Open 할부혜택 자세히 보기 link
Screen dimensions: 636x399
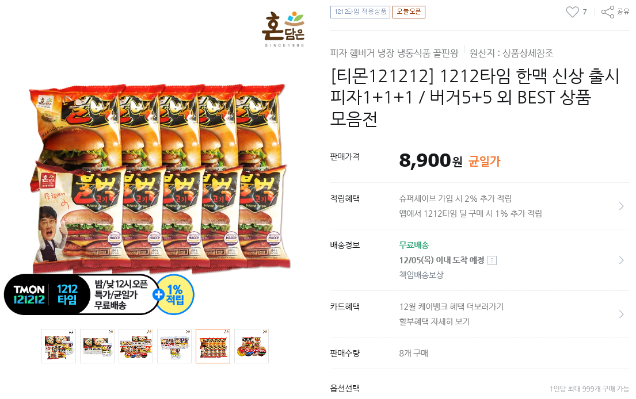435,321
